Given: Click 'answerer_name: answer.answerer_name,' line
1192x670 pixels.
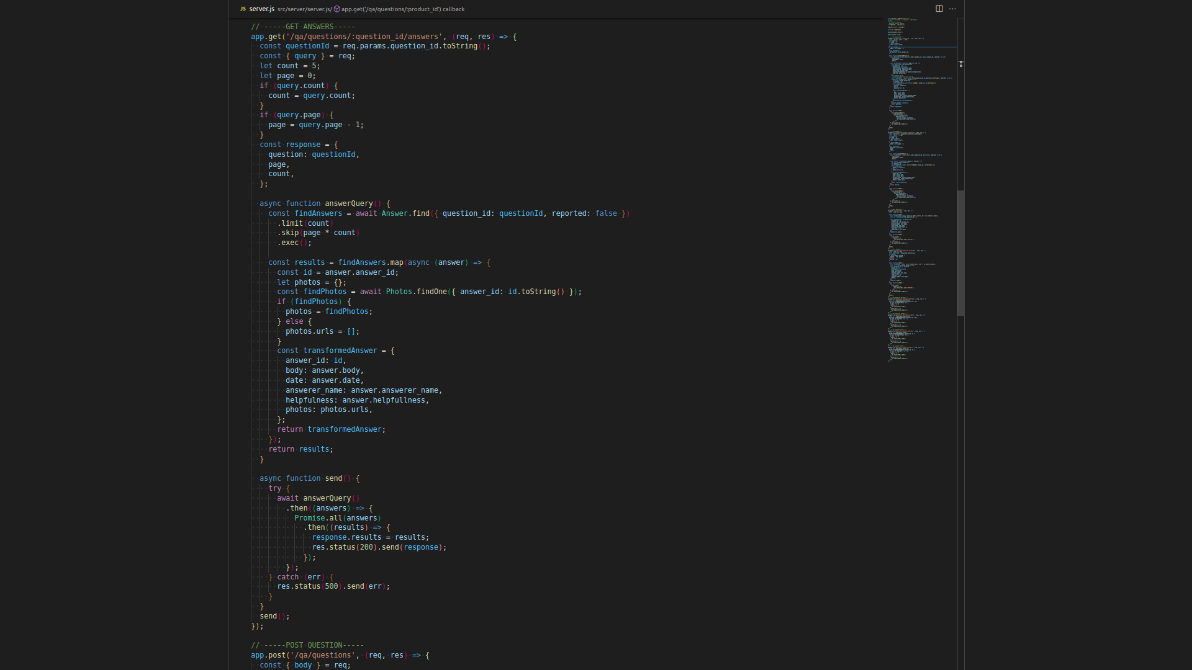Looking at the screenshot, I should point(364,390).
